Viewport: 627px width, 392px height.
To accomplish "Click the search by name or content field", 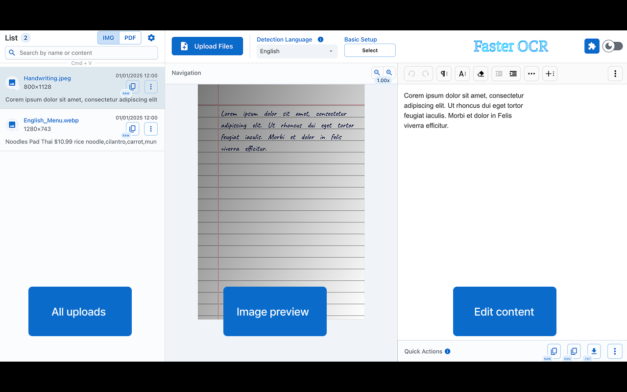I will coord(81,52).
